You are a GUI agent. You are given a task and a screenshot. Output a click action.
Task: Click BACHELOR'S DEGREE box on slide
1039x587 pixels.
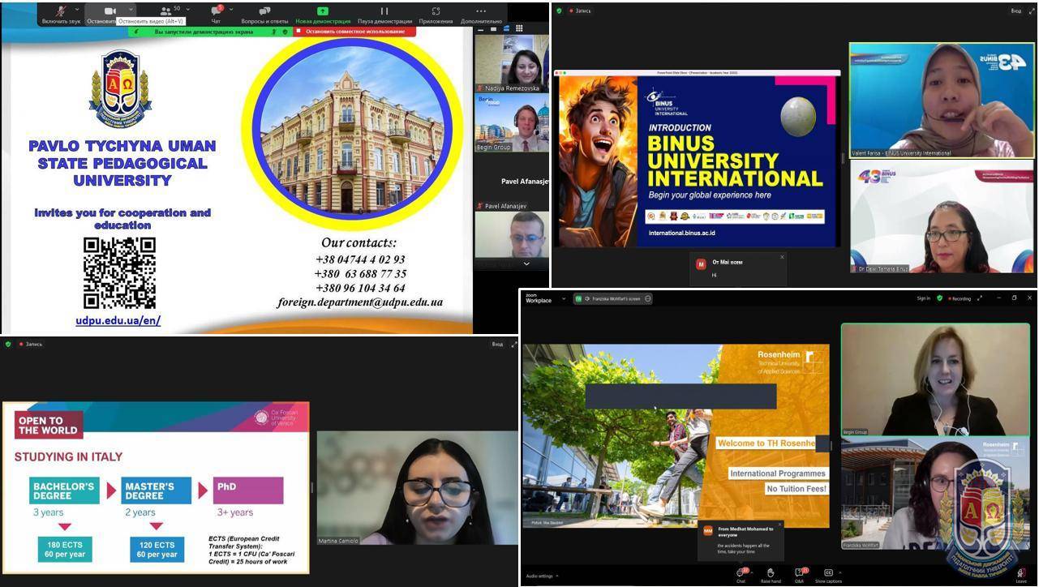[x=64, y=491]
